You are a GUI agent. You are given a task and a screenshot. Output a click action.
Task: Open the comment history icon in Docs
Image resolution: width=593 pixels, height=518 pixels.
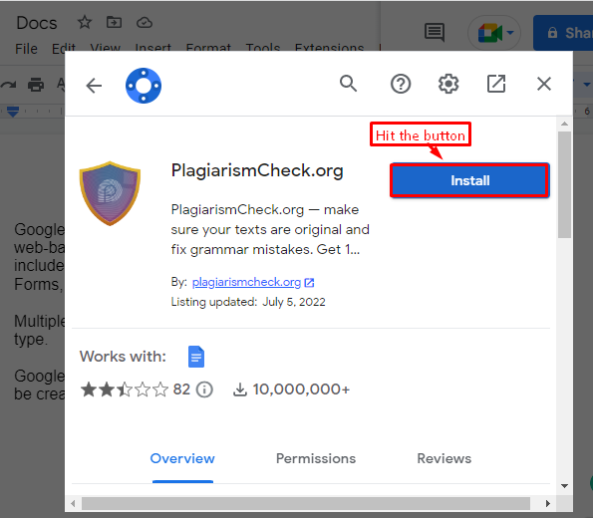tap(435, 33)
